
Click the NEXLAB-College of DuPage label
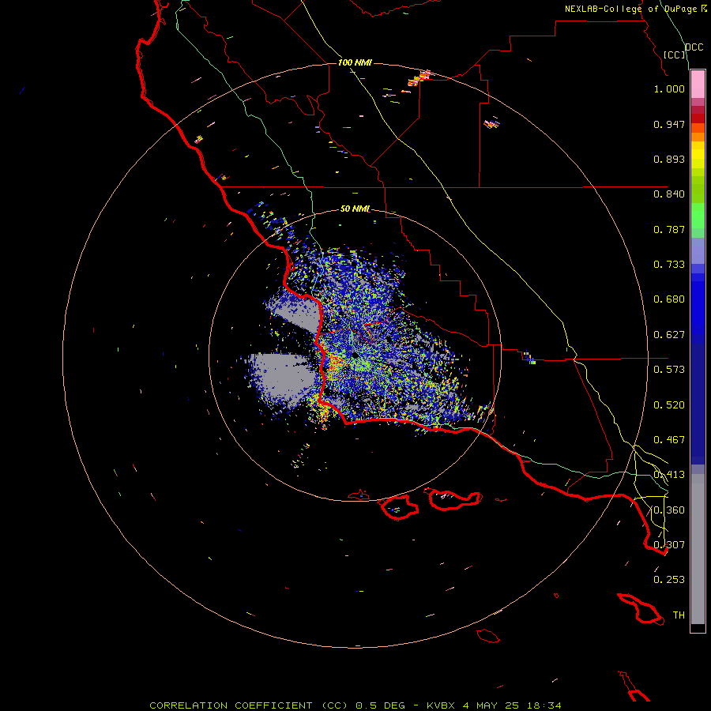pos(630,9)
